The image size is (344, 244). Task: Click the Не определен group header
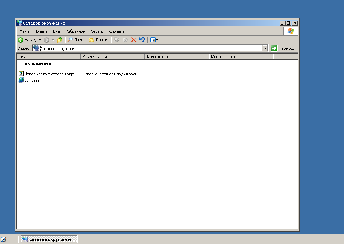point(36,63)
